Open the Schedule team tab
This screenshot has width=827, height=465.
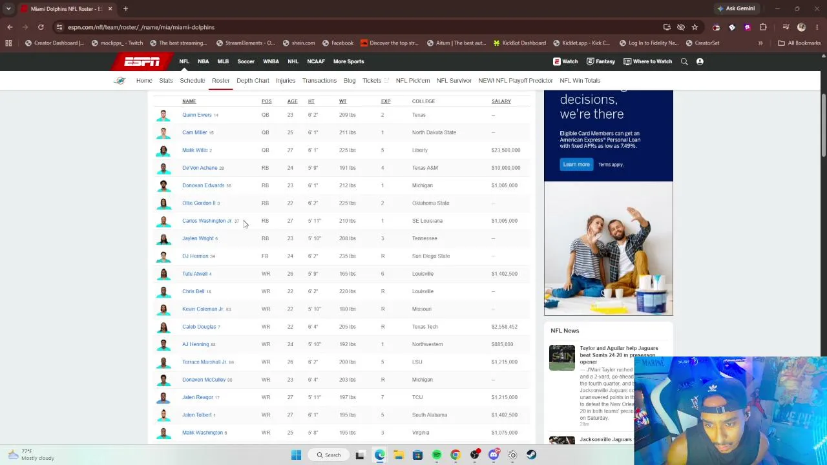[x=193, y=81]
